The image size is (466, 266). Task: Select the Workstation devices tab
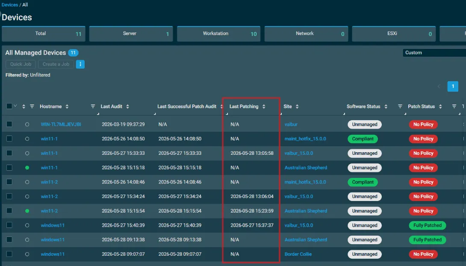218,34
